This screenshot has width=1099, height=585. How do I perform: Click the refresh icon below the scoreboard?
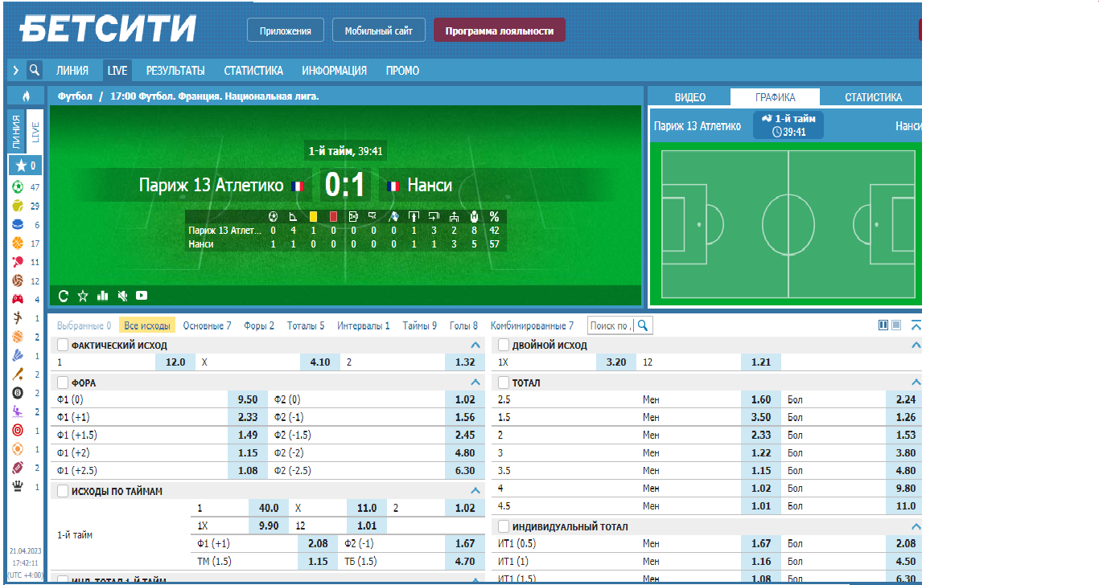coord(64,296)
